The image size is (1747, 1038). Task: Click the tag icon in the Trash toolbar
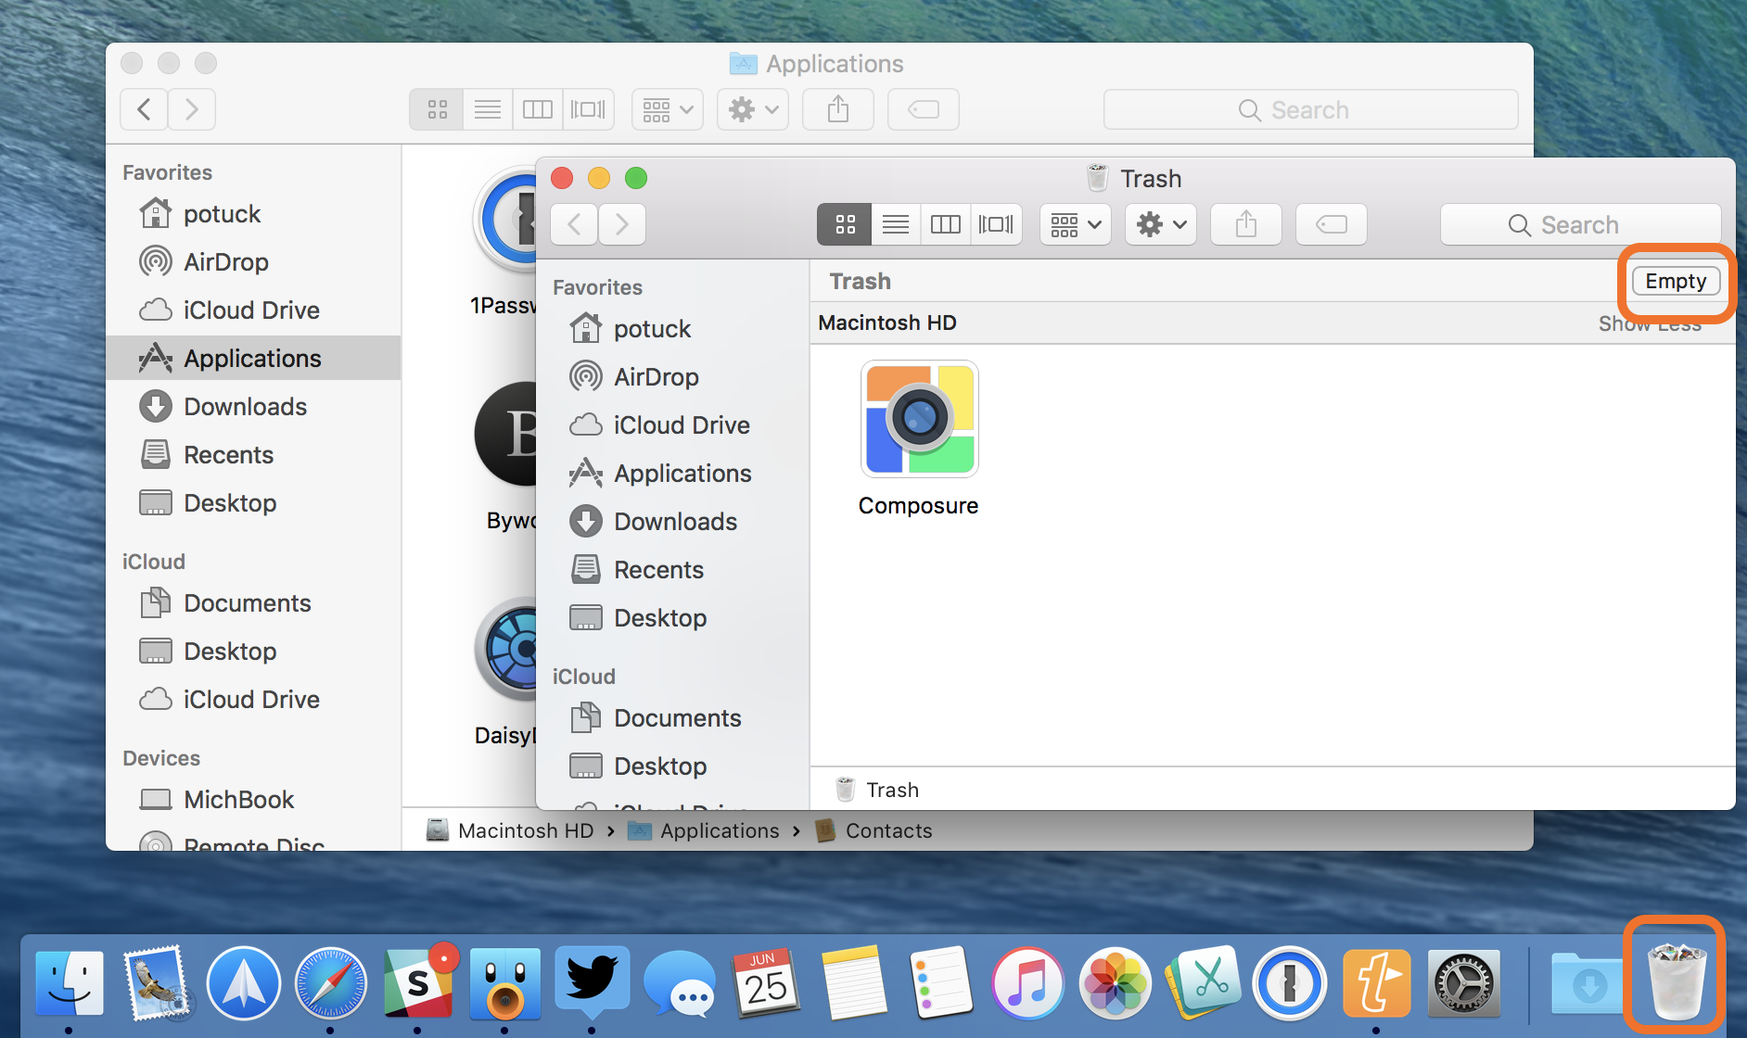click(x=1331, y=223)
